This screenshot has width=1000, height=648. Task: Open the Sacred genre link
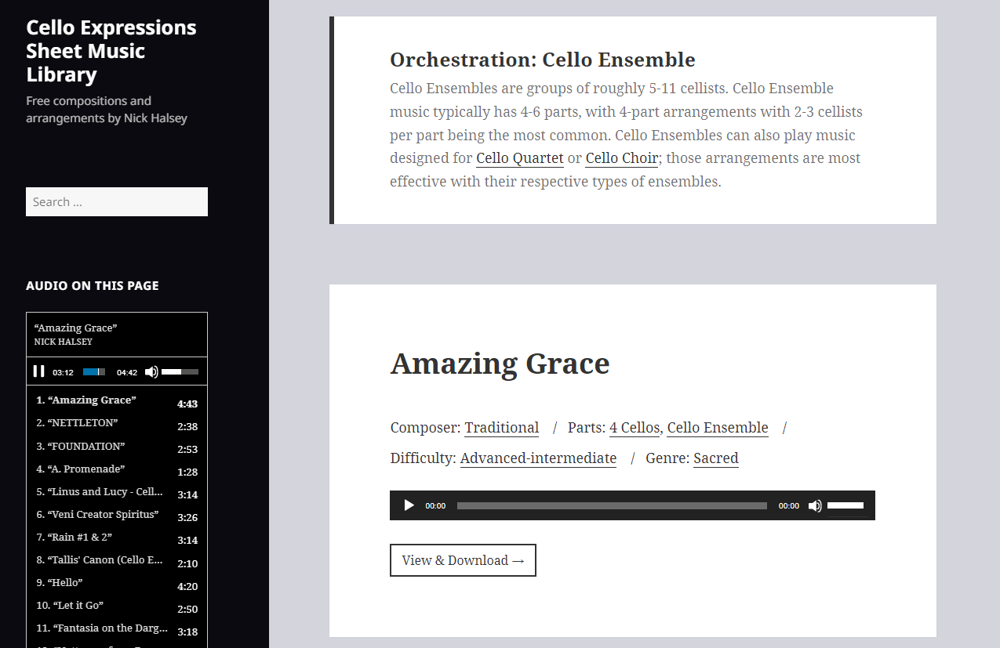coord(715,458)
